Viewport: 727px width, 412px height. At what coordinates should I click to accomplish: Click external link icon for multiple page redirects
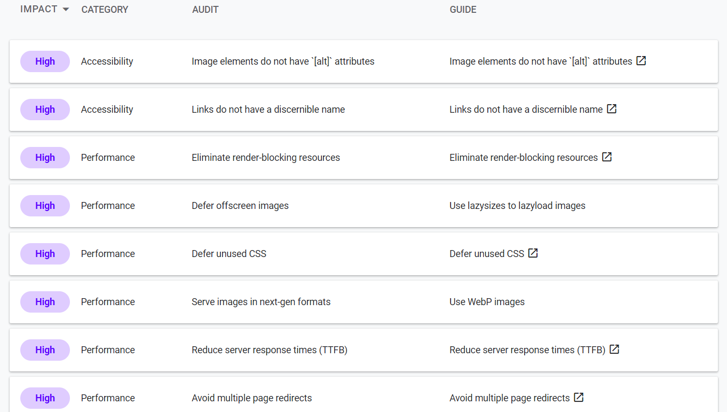(579, 398)
